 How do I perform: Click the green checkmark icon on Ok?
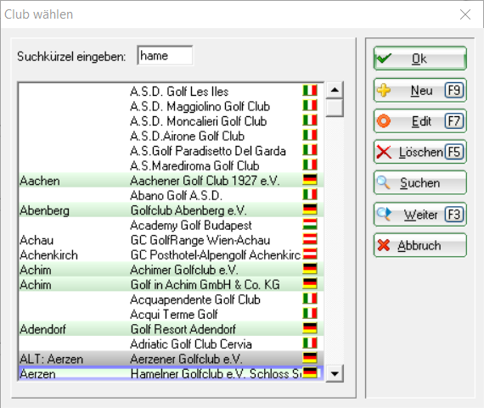point(384,58)
